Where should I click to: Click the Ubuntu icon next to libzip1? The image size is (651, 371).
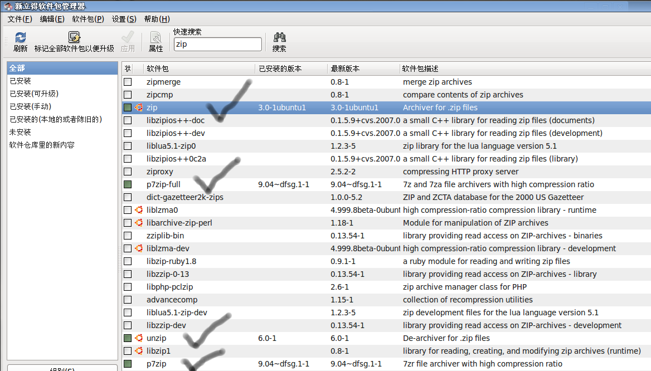(x=139, y=351)
